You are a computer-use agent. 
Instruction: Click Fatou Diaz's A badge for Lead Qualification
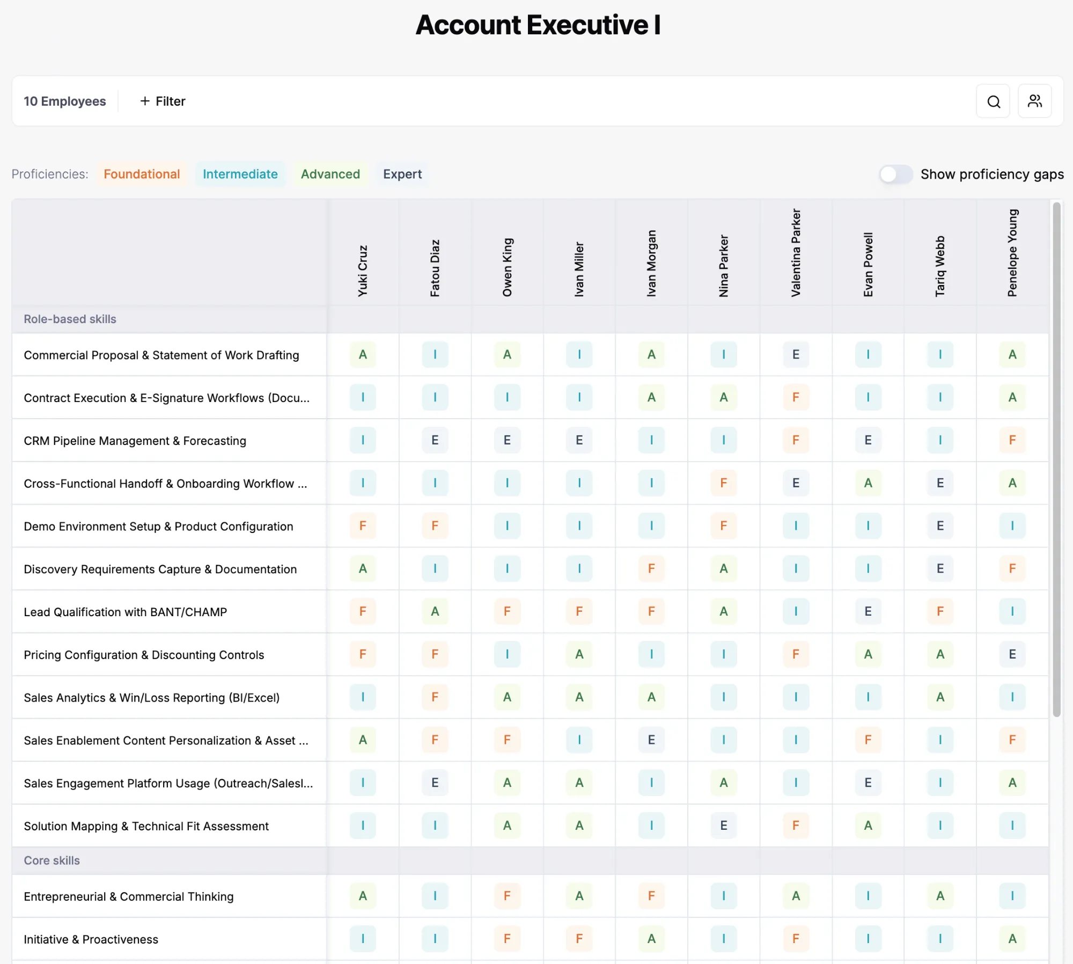(x=435, y=612)
